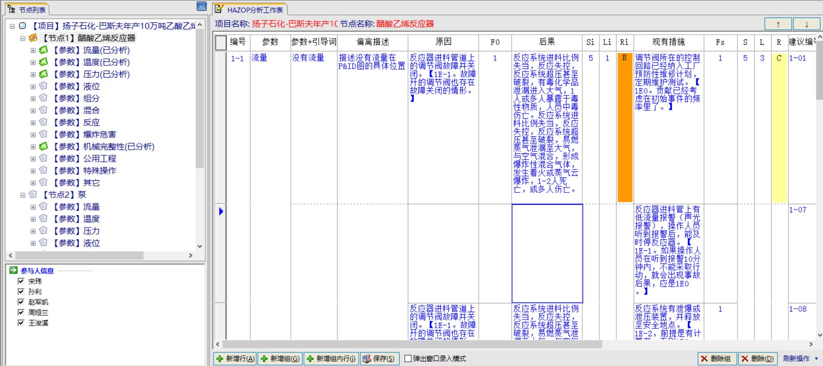Uncheck participant 王浚溪
The image size is (823, 366).
point(21,323)
